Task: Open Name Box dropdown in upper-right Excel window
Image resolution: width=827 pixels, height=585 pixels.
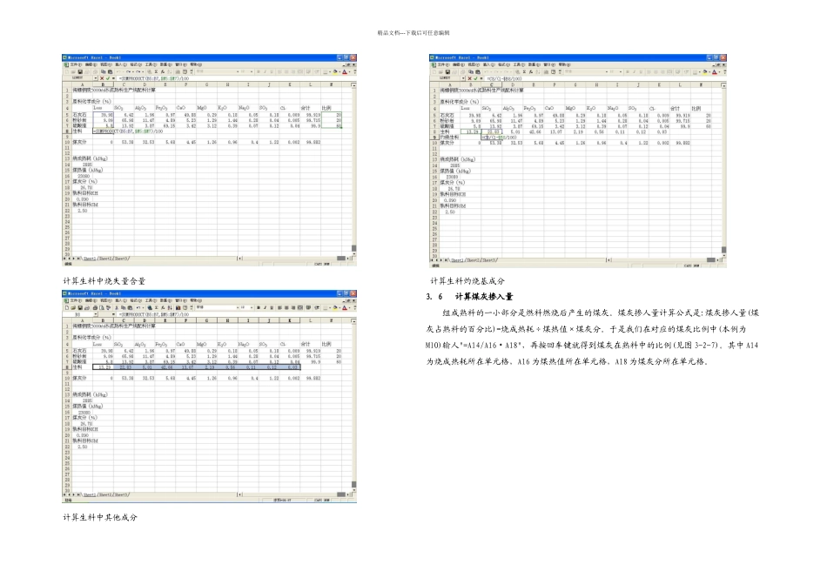Action: (x=463, y=78)
